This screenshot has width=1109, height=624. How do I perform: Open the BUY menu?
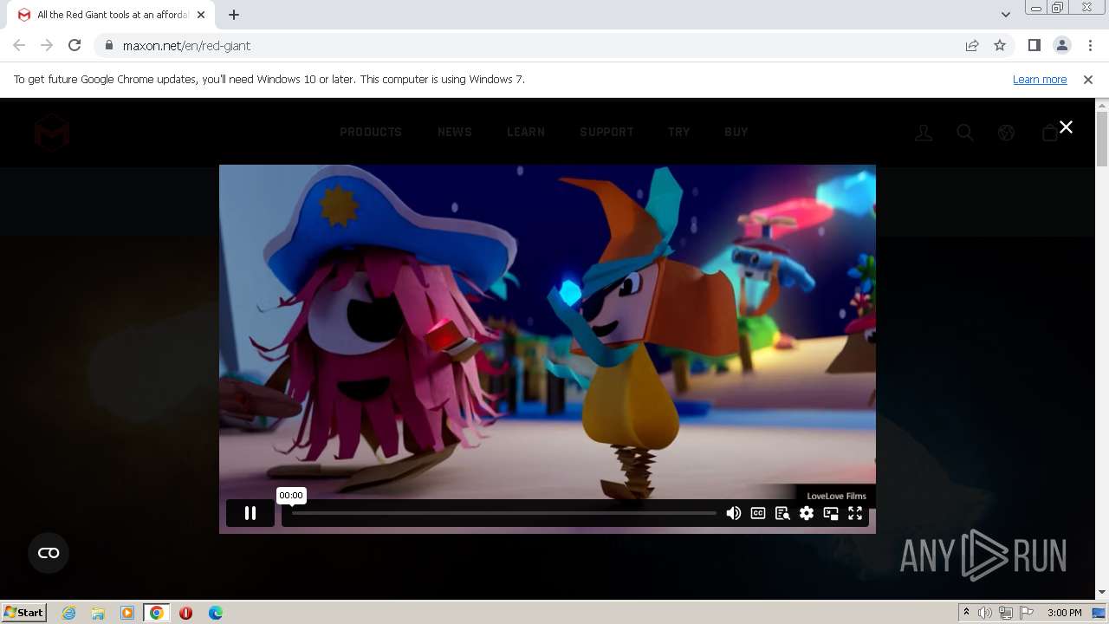736,132
